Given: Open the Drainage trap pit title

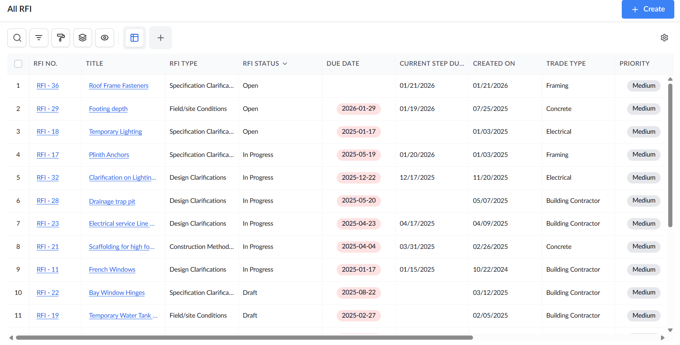Looking at the screenshot, I should click(112, 201).
